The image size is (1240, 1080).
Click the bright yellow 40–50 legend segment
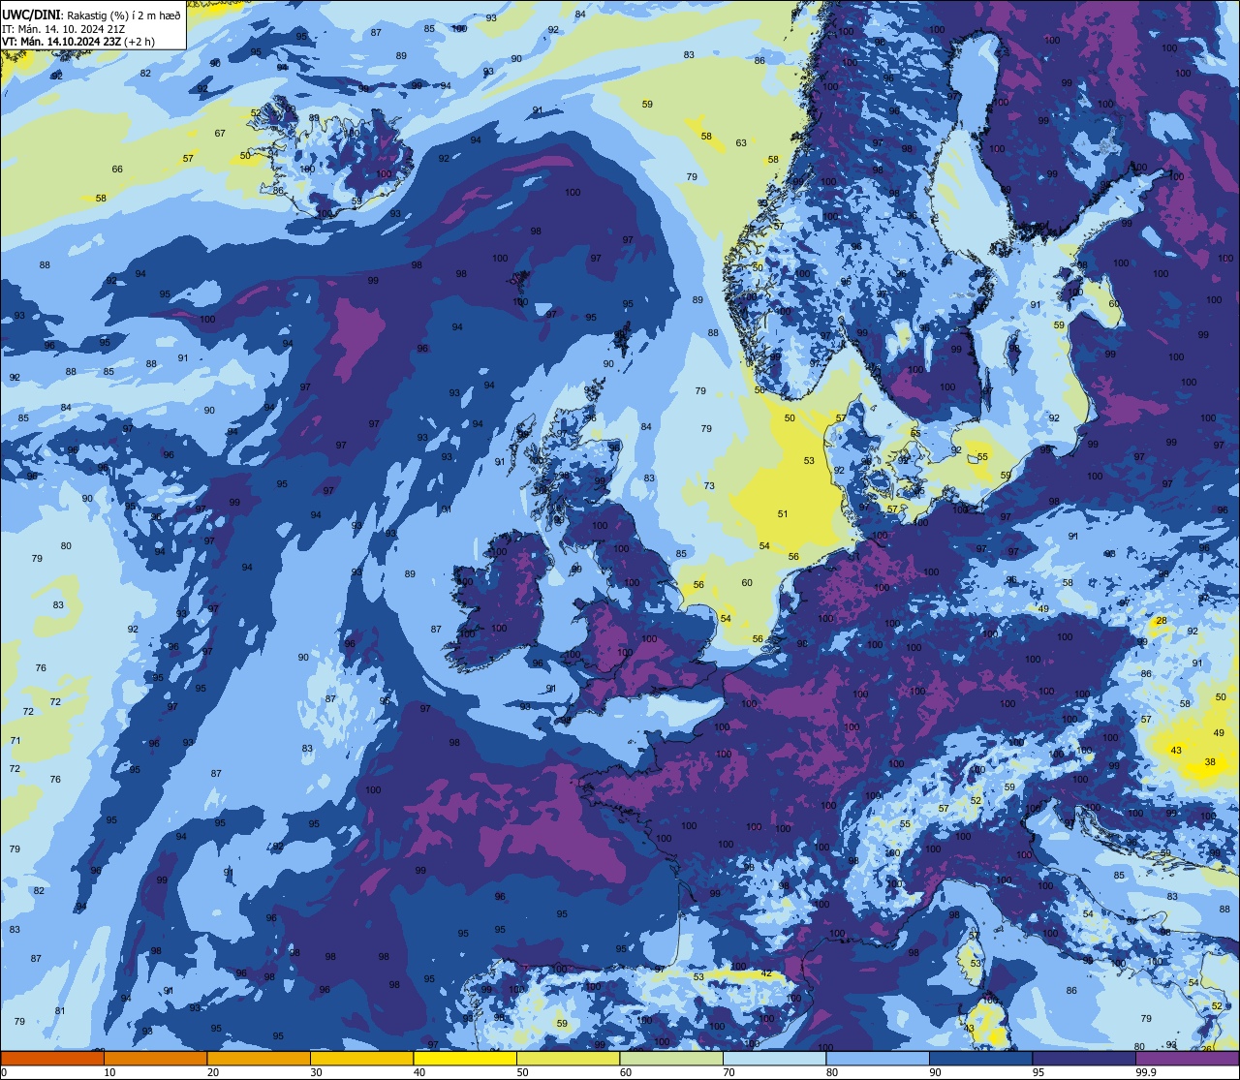(x=465, y=1058)
